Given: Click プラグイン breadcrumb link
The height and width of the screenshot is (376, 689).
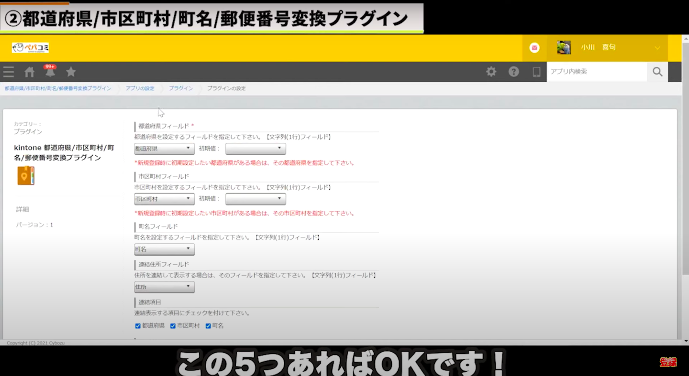Looking at the screenshot, I should point(181,88).
